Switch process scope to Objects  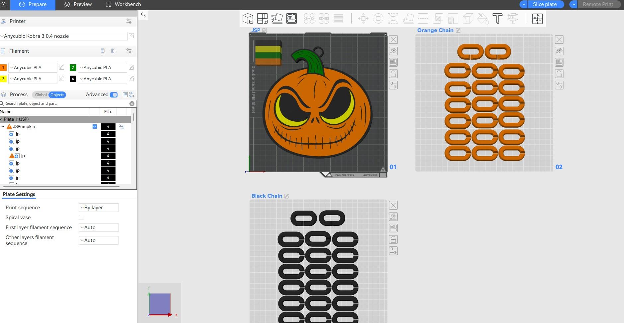(x=57, y=95)
